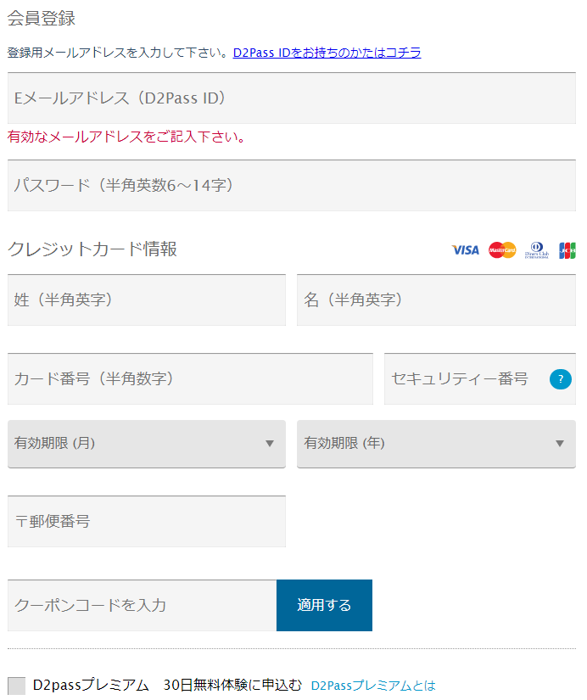This screenshot has height=700, width=587.
Task: Open the expiration month (月) dropdown
Action: tap(147, 444)
